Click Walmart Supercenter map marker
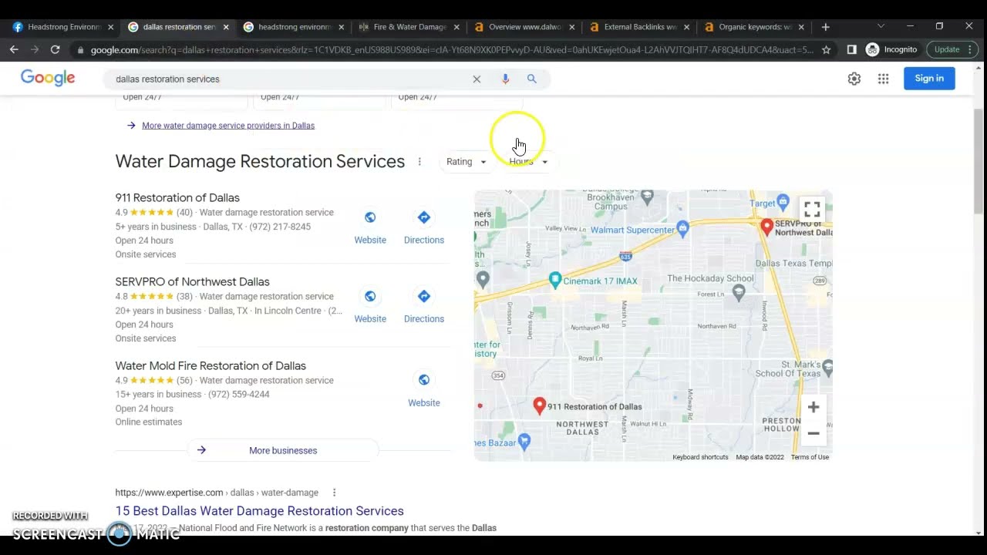This screenshot has height=555, width=987. tap(682, 228)
